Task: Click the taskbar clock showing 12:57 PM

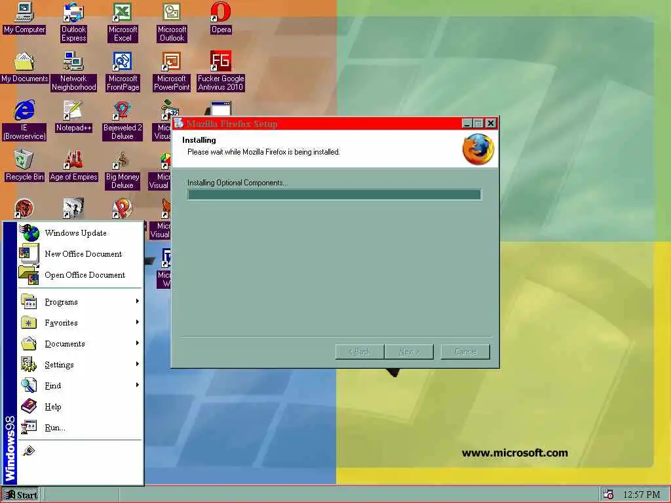Action: [642, 494]
